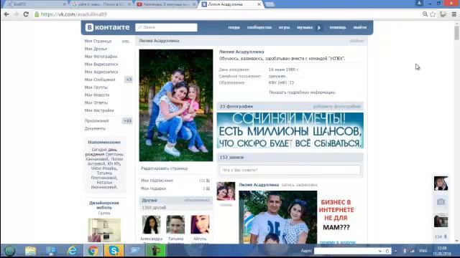Click the Windows Start button
The image size is (460, 258).
click(x=9, y=251)
